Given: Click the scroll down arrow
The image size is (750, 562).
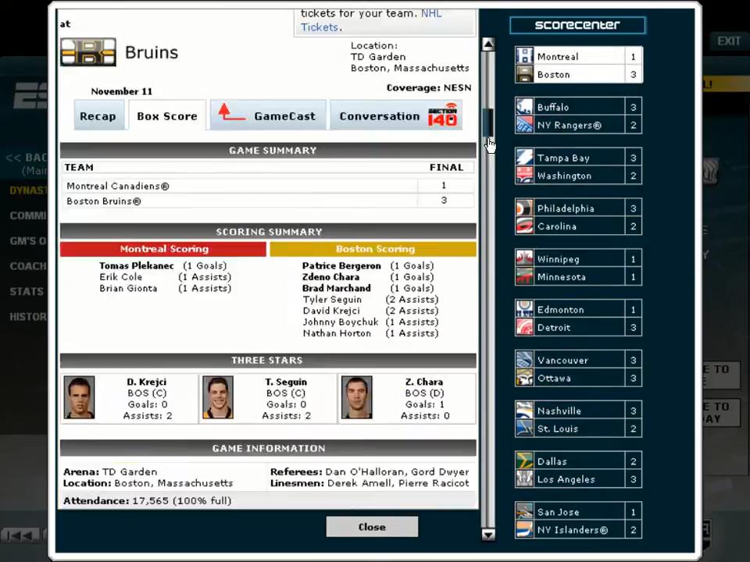Looking at the screenshot, I should (x=488, y=535).
